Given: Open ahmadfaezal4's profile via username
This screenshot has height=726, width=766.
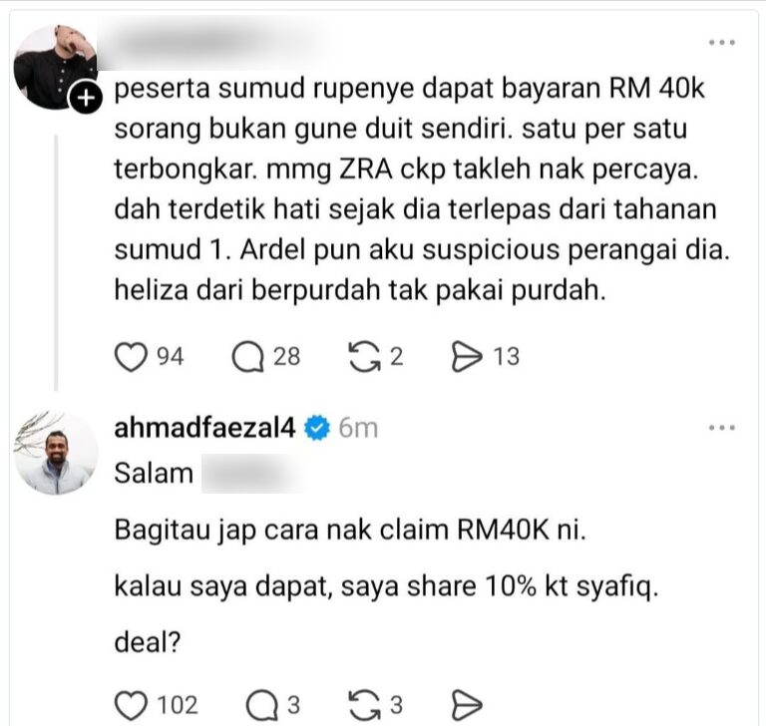Looking at the screenshot, I should coord(204,428).
